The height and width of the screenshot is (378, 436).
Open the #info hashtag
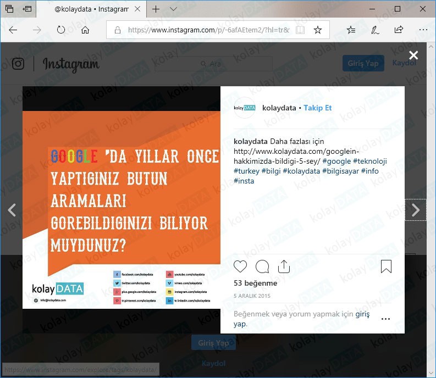[370, 171]
